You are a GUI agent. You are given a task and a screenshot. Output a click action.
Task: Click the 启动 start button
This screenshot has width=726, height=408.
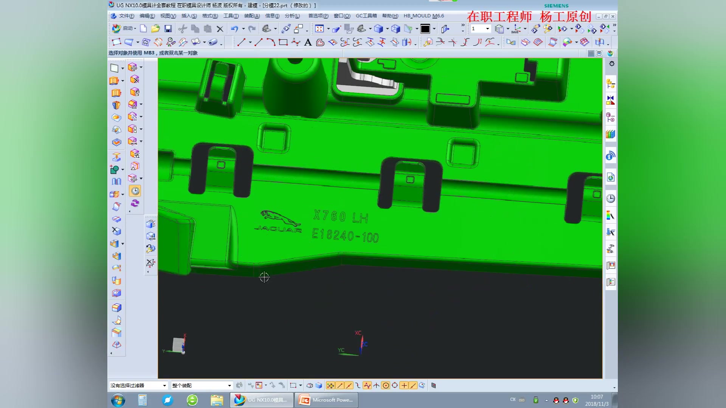coord(124,29)
